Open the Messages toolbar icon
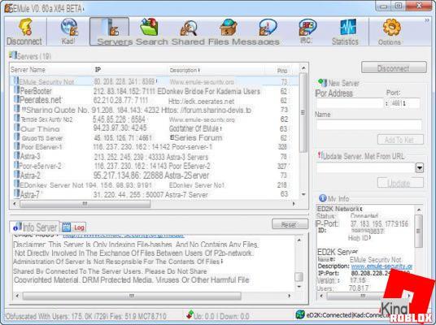The image size is (436, 325). pyautogui.click(x=268, y=28)
